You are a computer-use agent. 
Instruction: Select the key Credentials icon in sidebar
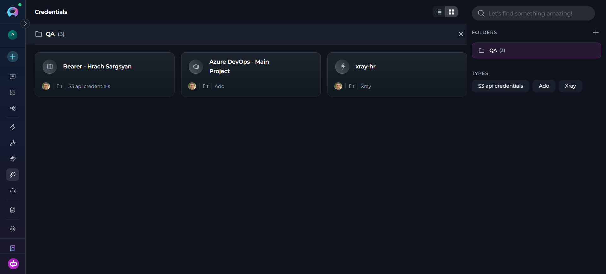(x=13, y=175)
